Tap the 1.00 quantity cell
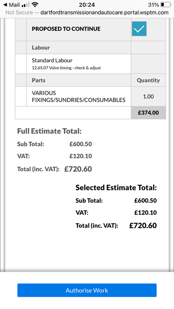174x309 pixels. tap(148, 96)
